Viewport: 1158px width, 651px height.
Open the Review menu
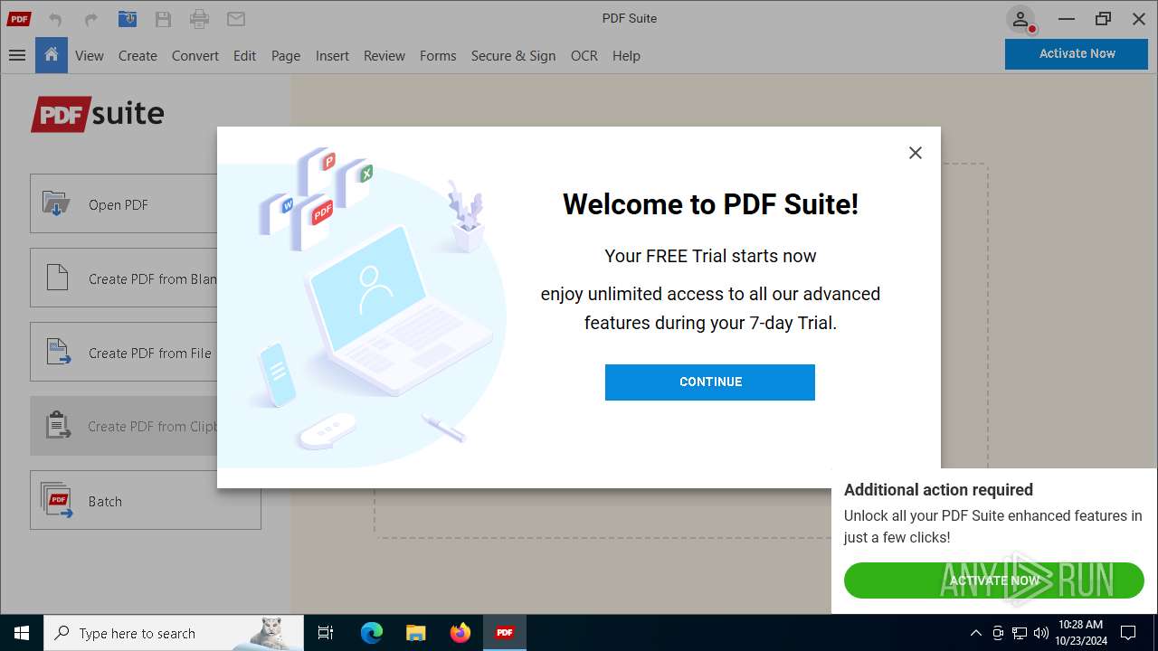384,55
